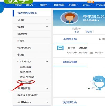Expand the 订单 sidebar section arrow
The width and height of the screenshot is (105, 106).
click(47, 20)
